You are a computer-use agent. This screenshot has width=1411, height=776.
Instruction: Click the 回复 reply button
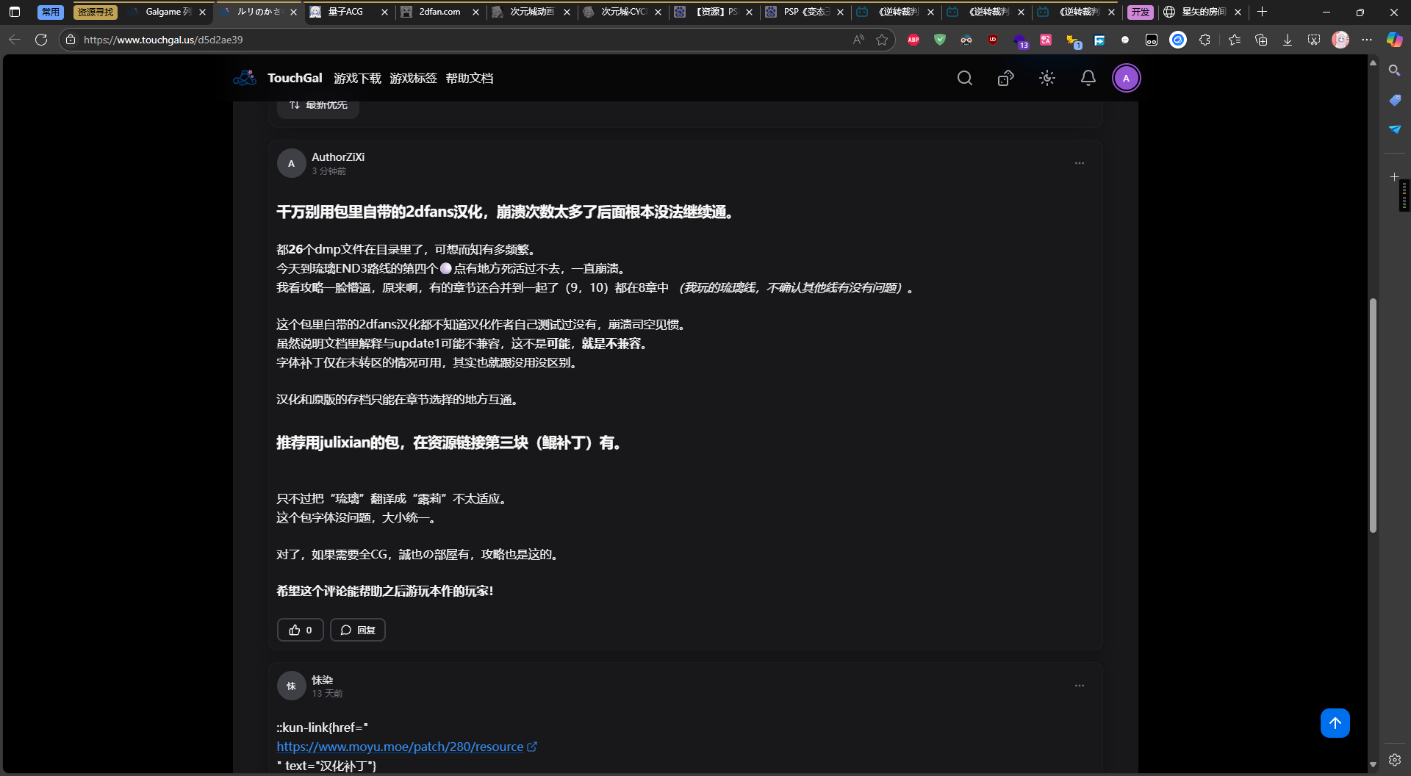coord(357,630)
